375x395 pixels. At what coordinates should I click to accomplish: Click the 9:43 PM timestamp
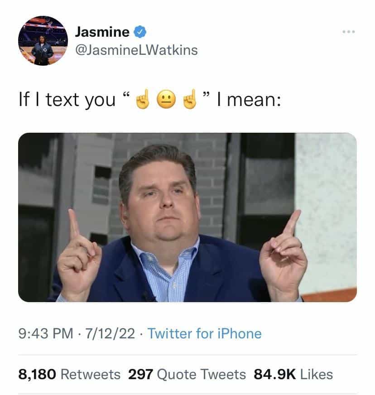pos(46,334)
